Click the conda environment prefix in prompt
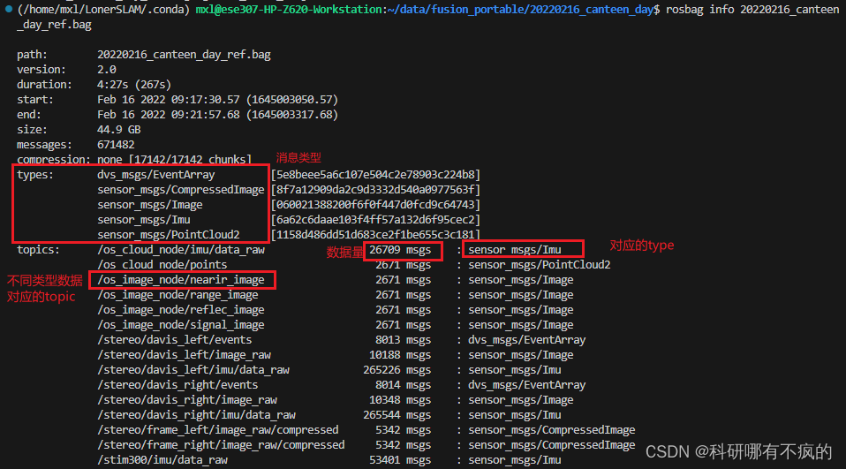 103,9
